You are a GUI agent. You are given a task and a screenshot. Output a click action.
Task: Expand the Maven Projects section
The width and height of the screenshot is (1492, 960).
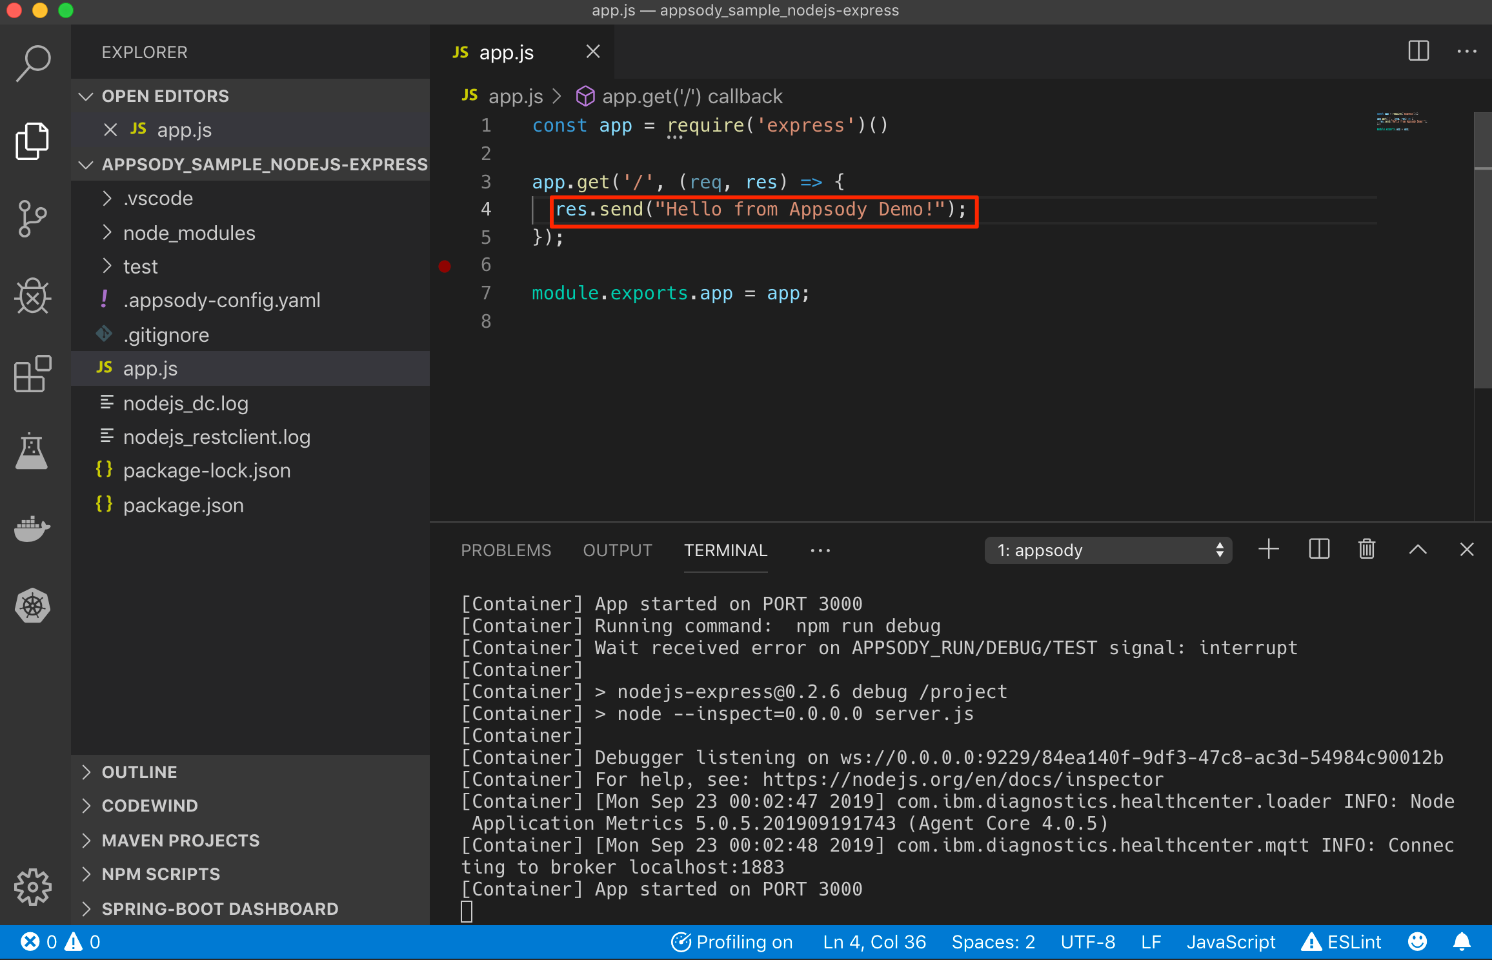(x=250, y=841)
